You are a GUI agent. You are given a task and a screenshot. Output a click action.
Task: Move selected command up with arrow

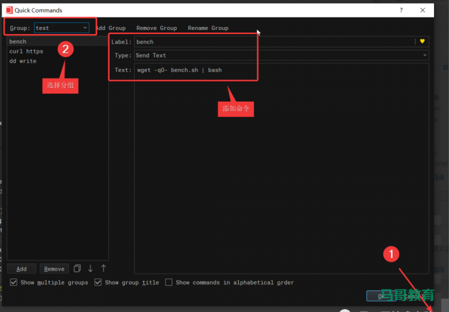coord(104,268)
